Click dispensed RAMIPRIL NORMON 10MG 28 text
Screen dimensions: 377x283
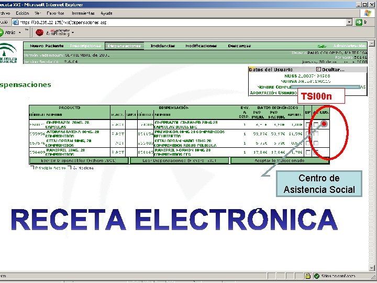182,150
